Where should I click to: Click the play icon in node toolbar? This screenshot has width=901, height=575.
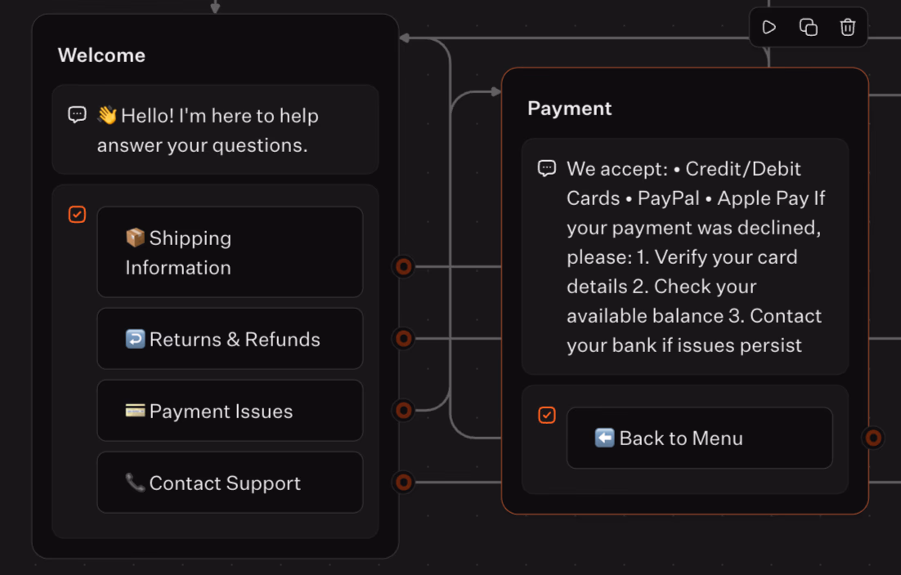coord(769,27)
